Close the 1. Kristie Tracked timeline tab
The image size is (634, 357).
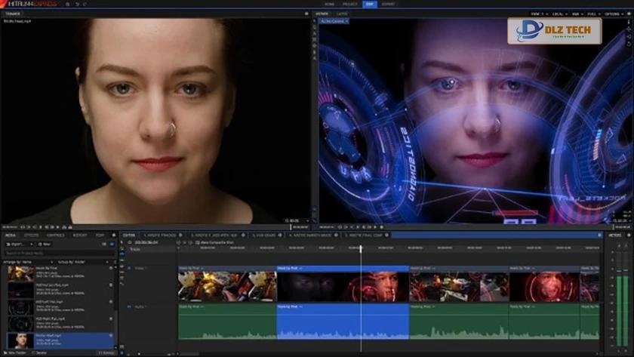pyautogui.click(x=180, y=235)
